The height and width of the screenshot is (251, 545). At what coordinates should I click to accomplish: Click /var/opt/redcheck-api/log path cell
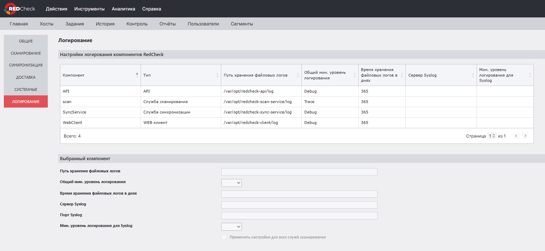[261, 91]
